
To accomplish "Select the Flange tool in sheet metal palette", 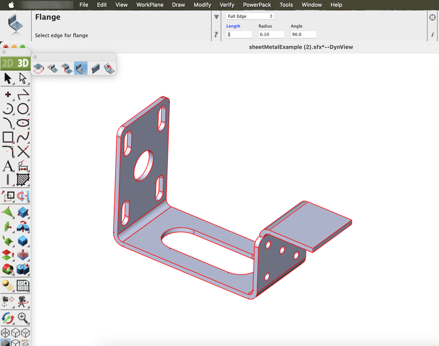I will [x=81, y=68].
